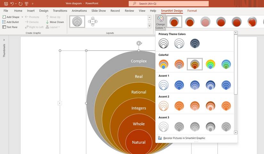Image resolution: width=264 pixels, height=154 pixels.
Task: Select last Accent 1 option in row
Action: [x=226, y=85]
